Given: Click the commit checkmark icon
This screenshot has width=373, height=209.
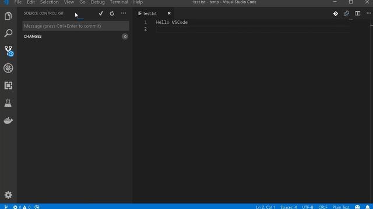Looking at the screenshot, I should tap(101, 13).
